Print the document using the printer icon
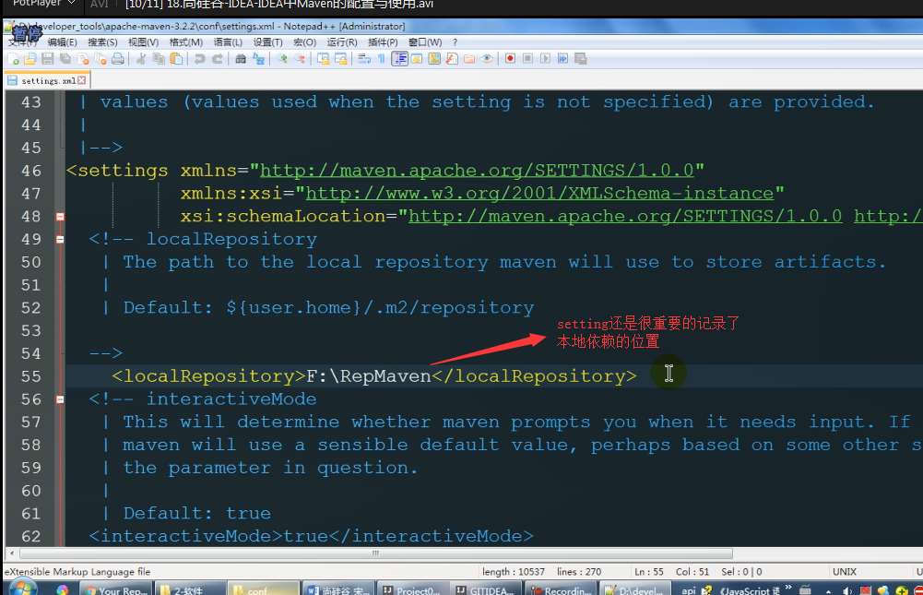The width and height of the screenshot is (923, 595). (118, 59)
